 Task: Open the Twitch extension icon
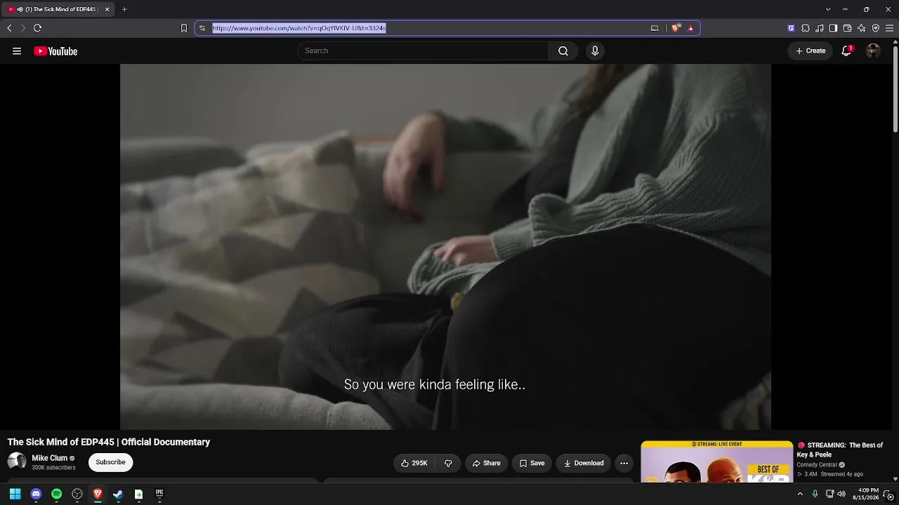click(792, 28)
